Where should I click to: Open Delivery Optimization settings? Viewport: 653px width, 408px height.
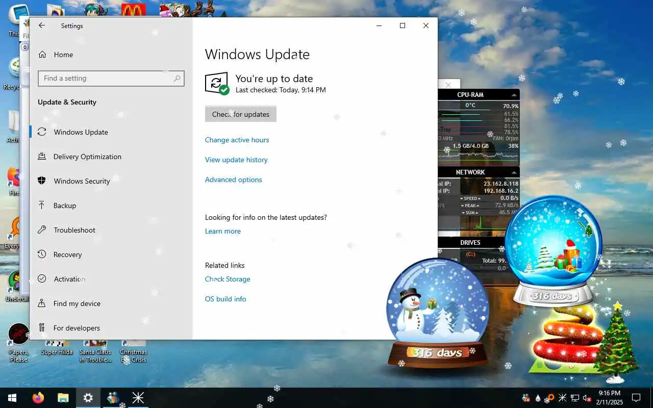(87, 157)
